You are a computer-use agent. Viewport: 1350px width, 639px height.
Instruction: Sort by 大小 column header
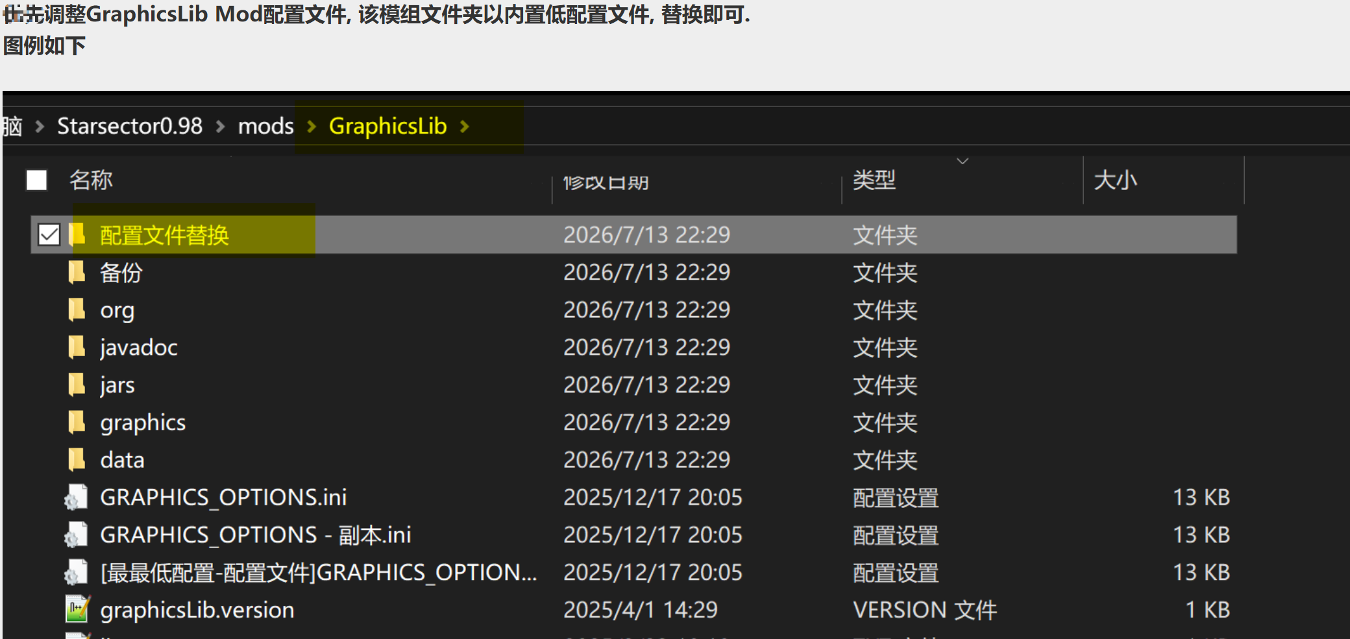(x=1116, y=180)
